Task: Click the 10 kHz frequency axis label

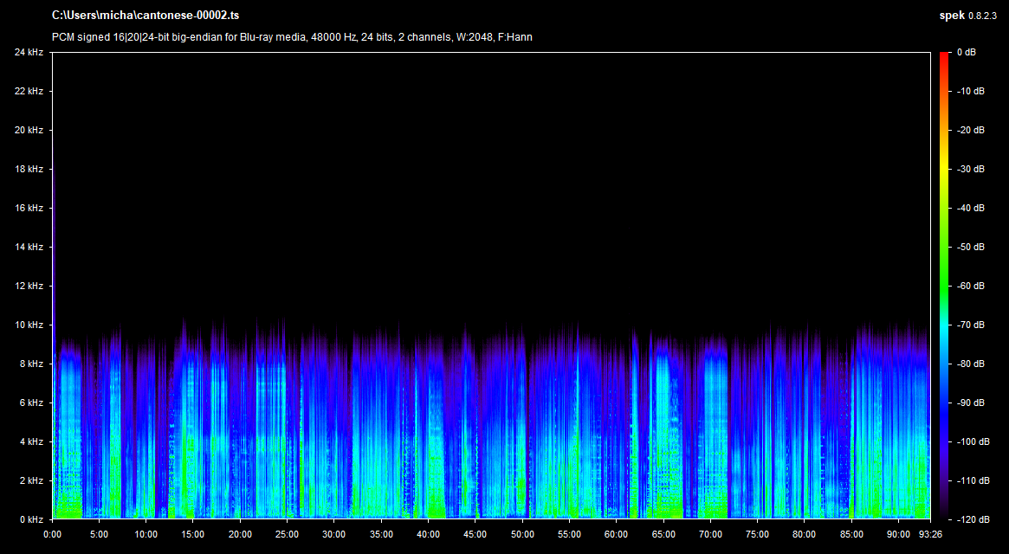Action: pos(29,325)
